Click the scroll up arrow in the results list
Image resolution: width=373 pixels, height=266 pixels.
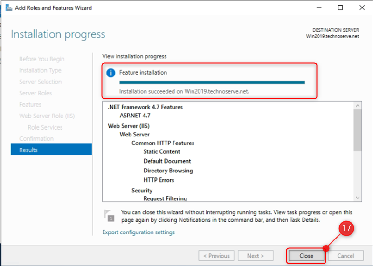(358, 106)
